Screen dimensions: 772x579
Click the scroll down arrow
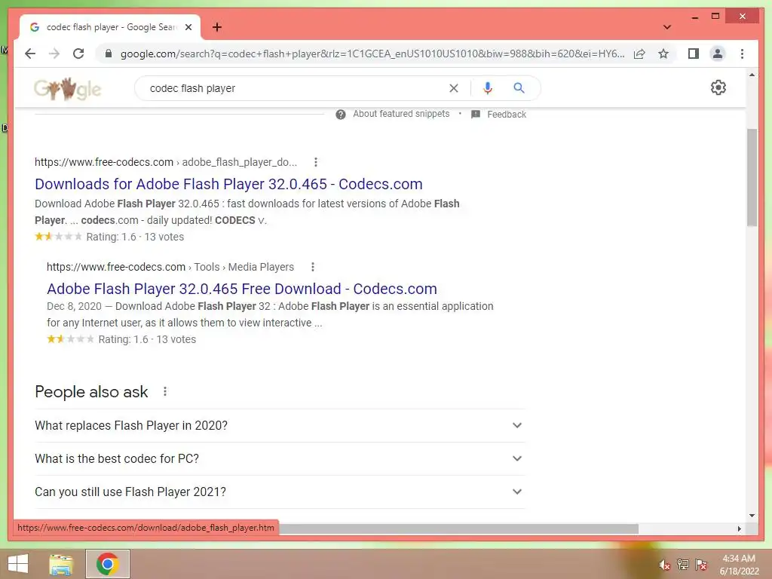pos(752,516)
